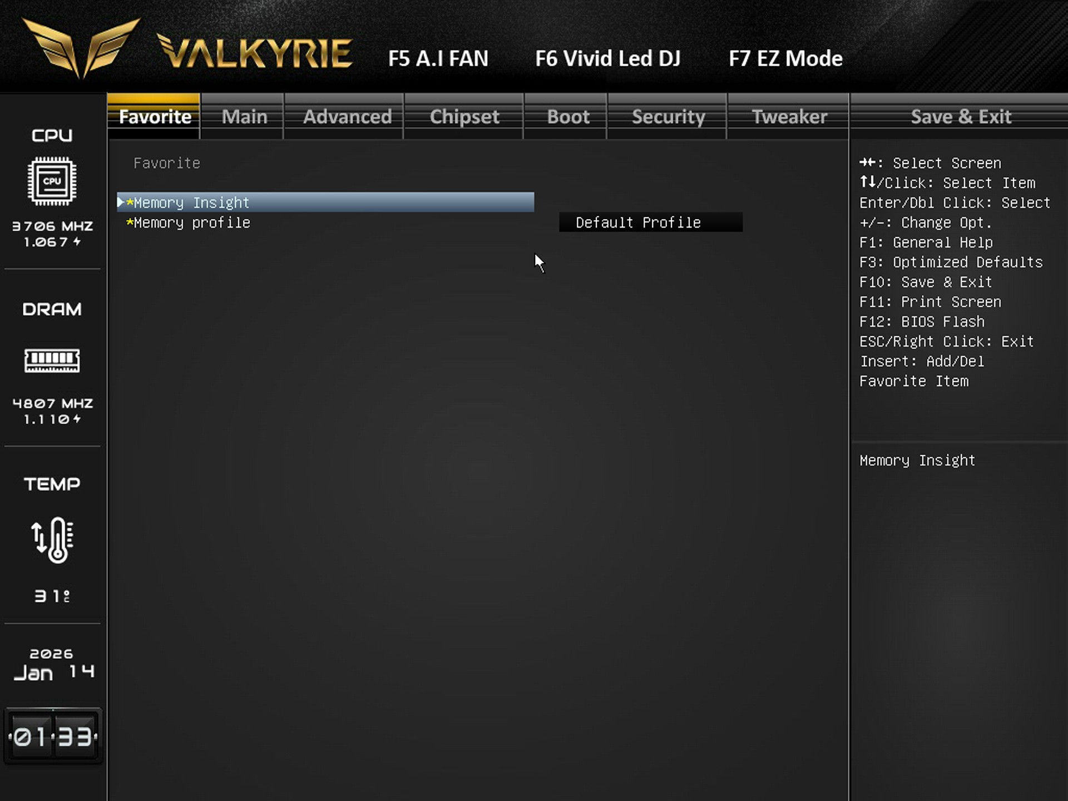Click the Security tab
The width and height of the screenshot is (1068, 801).
[x=667, y=117]
